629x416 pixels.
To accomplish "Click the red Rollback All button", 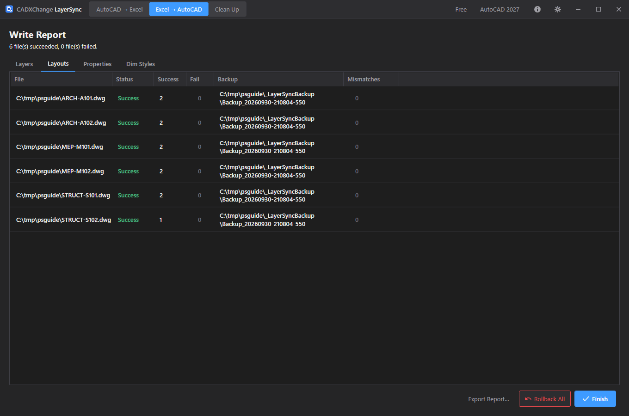I will pos(545,399).
